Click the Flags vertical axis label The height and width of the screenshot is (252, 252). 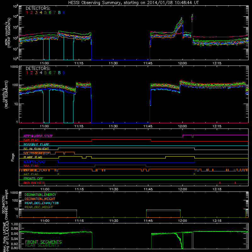click(13, 157)
